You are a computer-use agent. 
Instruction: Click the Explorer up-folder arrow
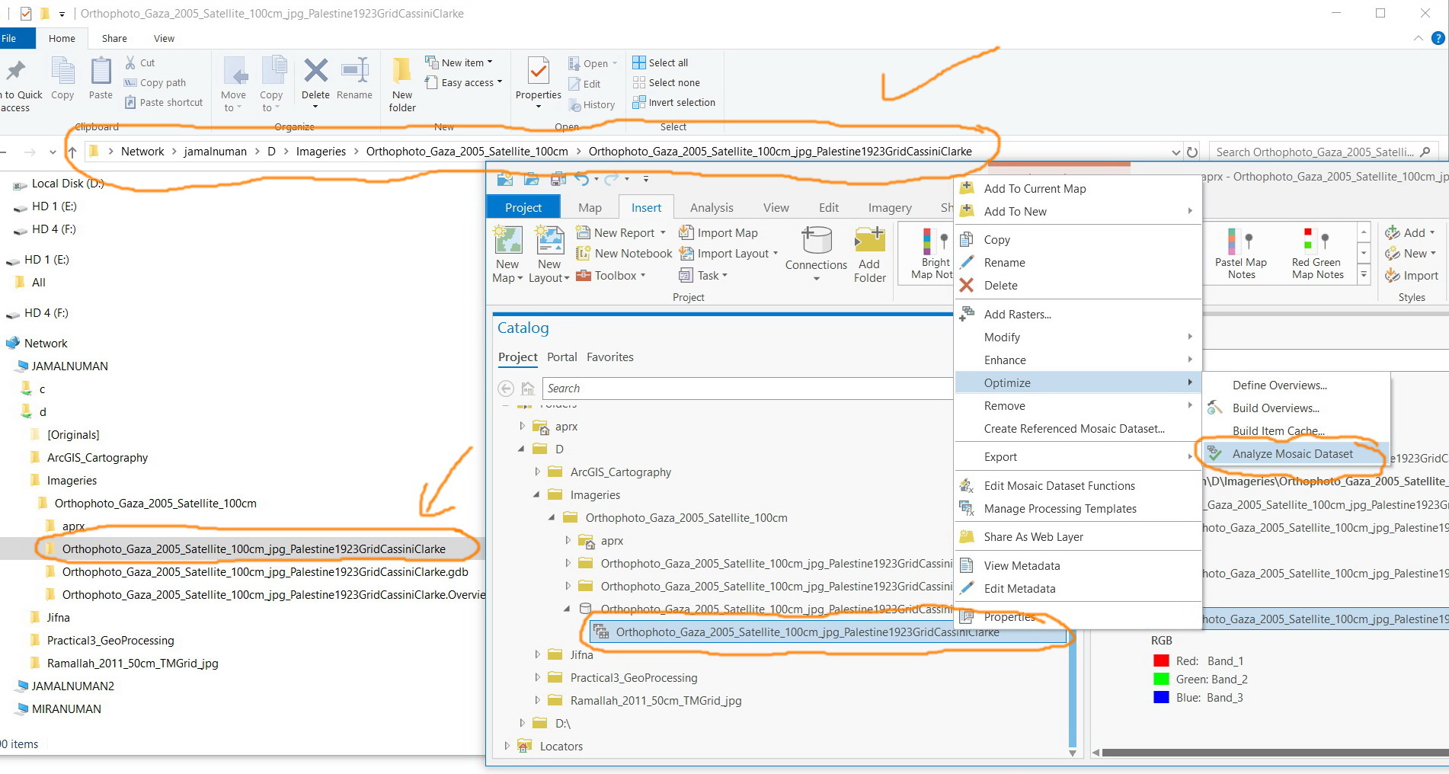tap(72, 152)
